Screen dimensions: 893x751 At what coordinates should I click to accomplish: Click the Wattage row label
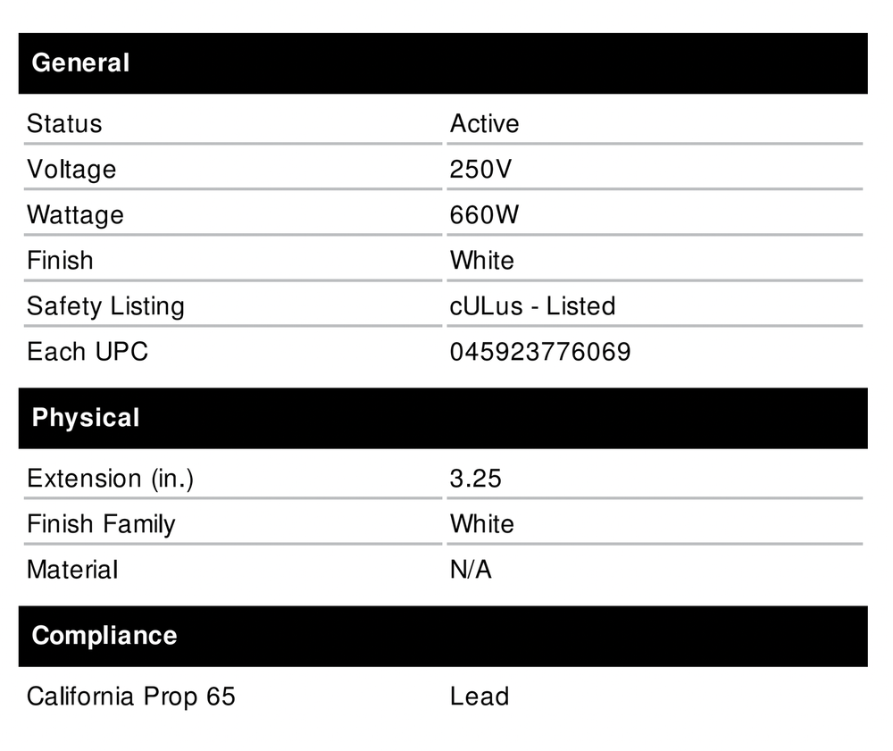75,215
